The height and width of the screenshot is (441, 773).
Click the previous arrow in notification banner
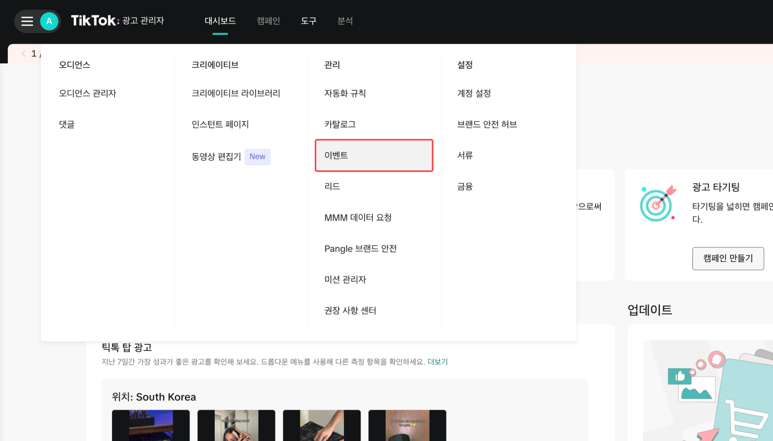pos(24,53)
